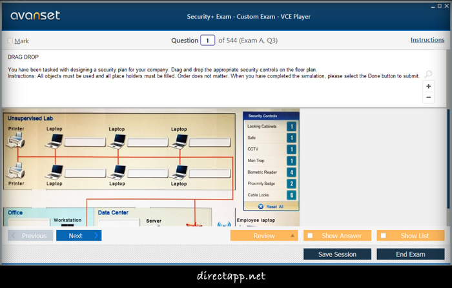Click the question number input field
This screenshot has width=452, height=288.
(207, 40)
